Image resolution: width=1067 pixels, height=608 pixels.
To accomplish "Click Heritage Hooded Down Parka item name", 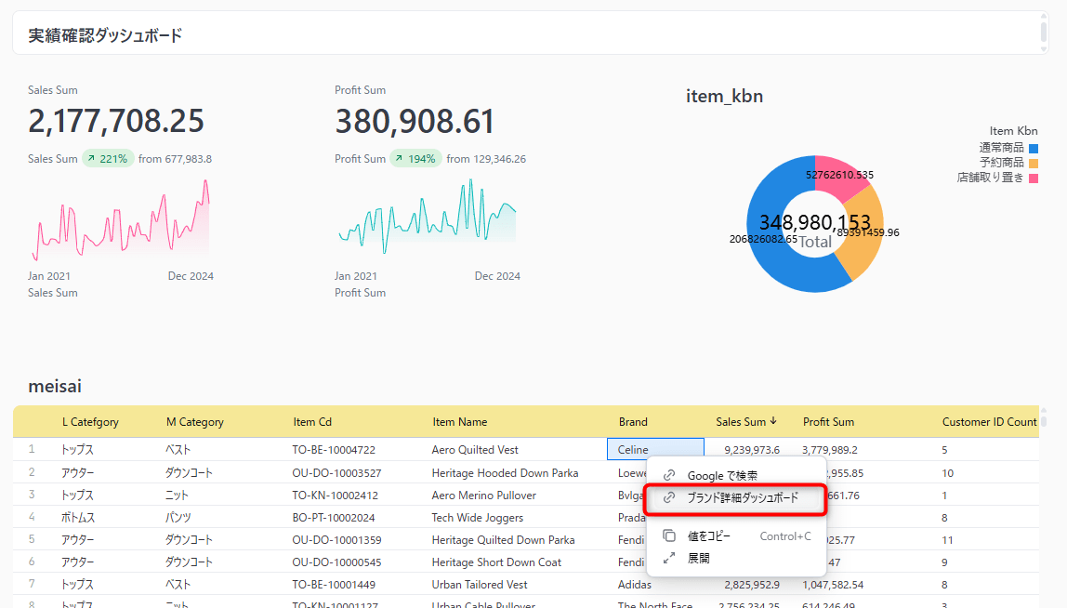I will 505,472.
